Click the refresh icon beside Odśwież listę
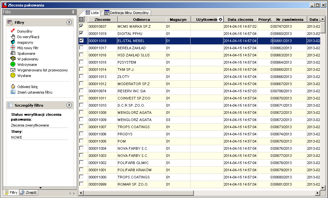Screen dimensions: 328x198 pyautogui.click(x=13, y=86)
